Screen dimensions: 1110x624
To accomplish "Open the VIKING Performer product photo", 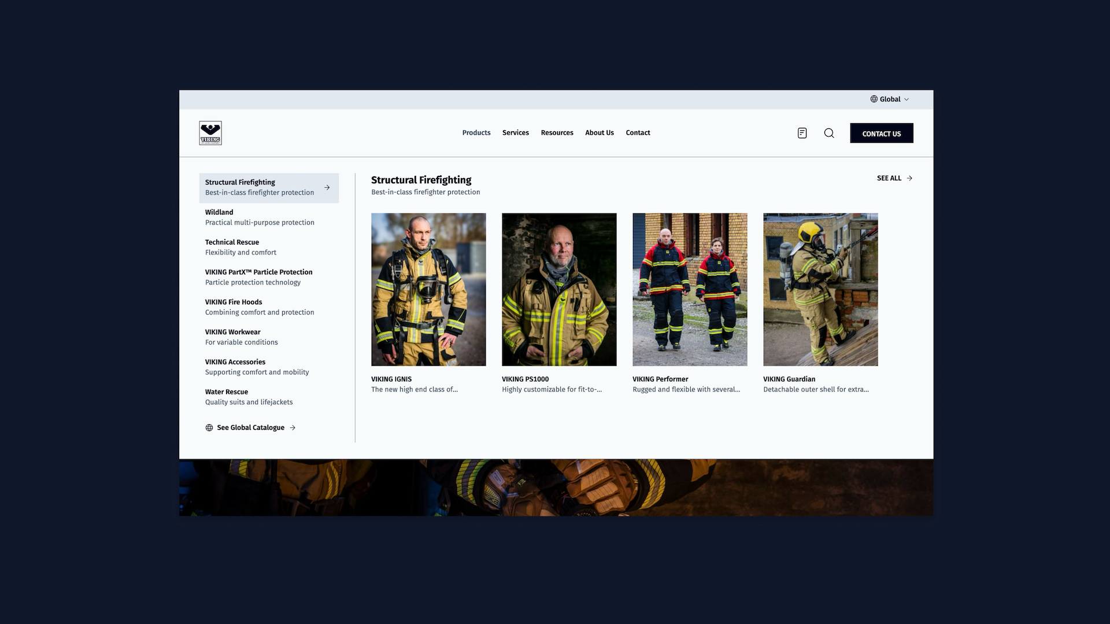I will (690, 290).
